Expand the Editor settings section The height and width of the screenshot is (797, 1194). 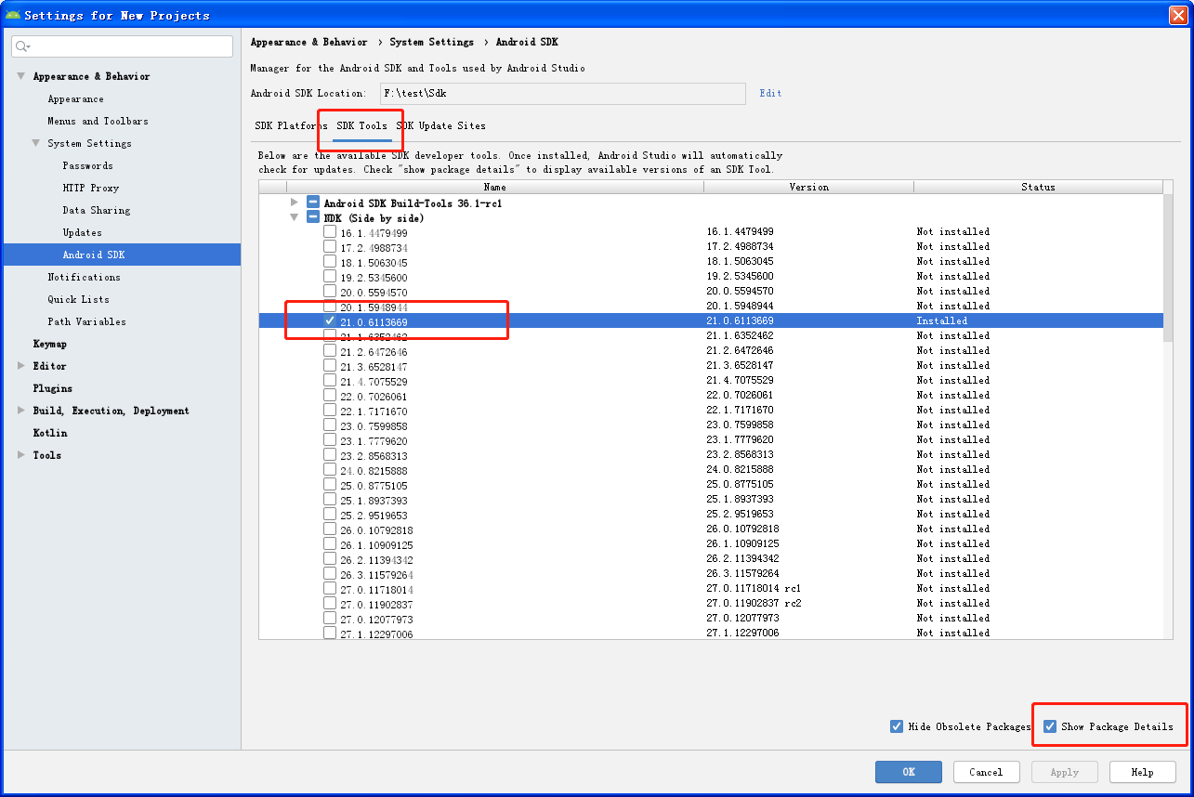(x=20, y=366)
